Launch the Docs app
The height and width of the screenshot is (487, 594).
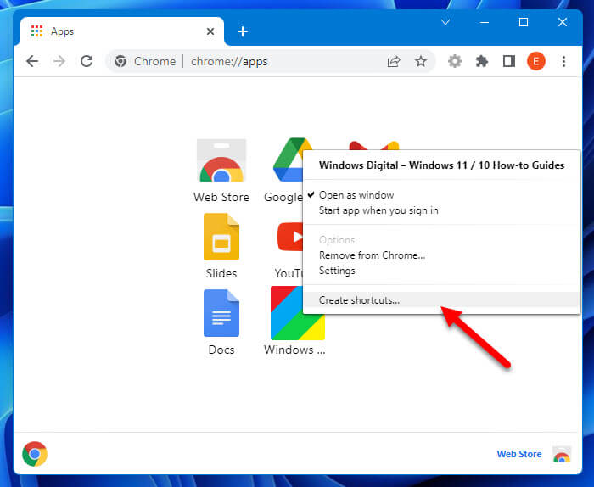tap(221, 313)
